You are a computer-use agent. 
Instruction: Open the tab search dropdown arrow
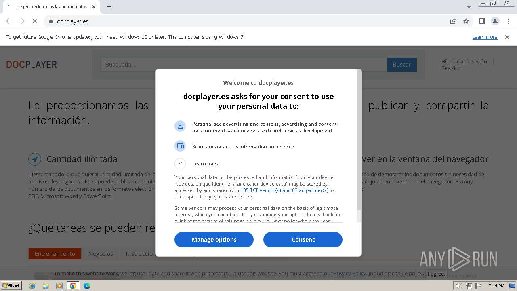(x=469, y=7)
